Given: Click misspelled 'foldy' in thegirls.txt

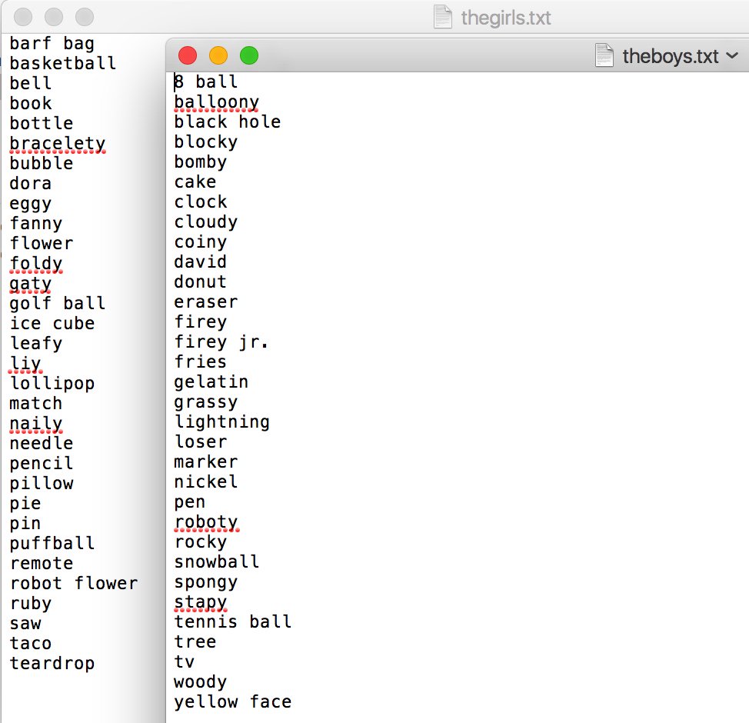Looking at the screenshot, I should click(x=36, y=264).
